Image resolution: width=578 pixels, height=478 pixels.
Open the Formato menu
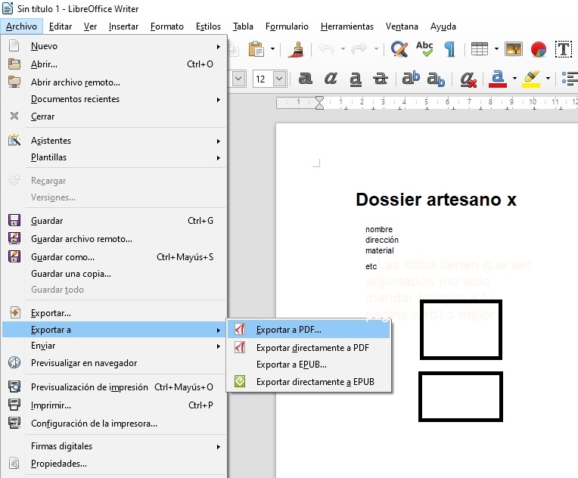tap(167, 26)
